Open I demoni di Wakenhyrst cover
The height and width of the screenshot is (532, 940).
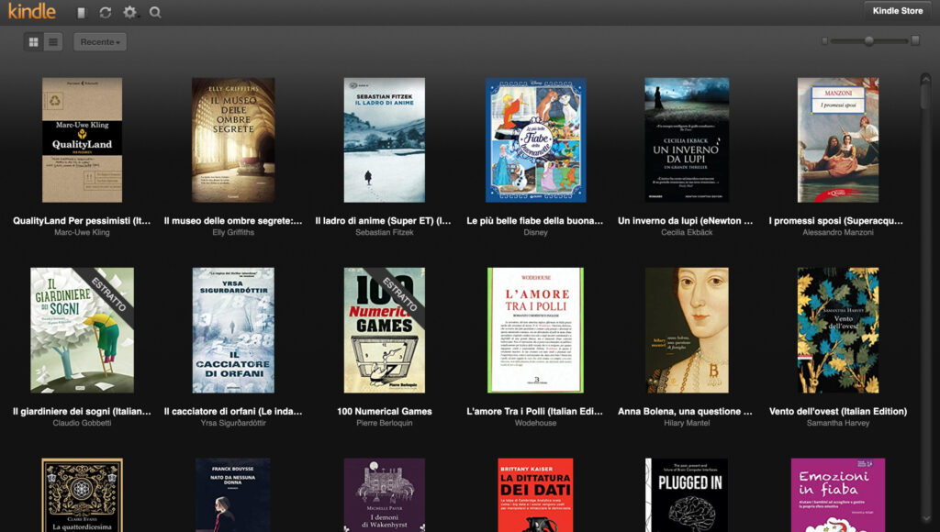tap(385, 495)
